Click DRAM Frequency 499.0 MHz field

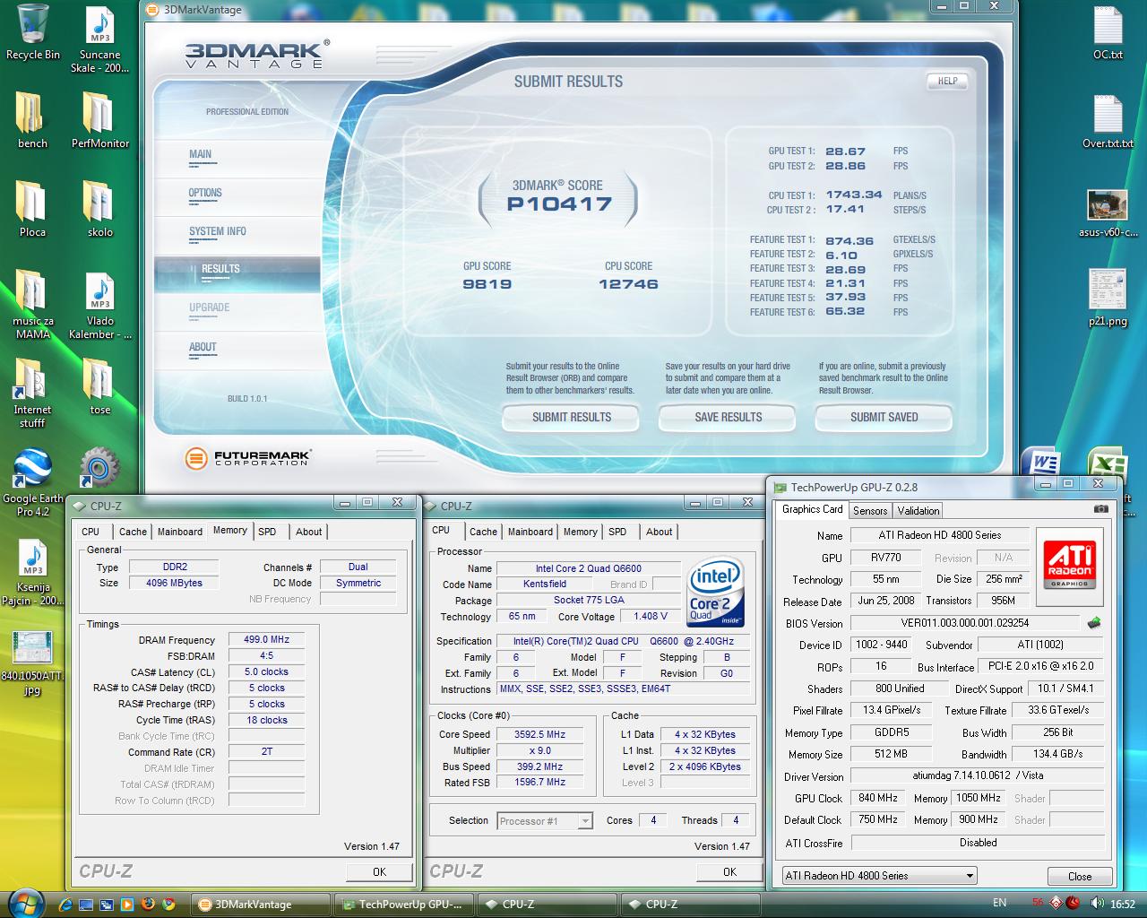click(x=266, y=639)
